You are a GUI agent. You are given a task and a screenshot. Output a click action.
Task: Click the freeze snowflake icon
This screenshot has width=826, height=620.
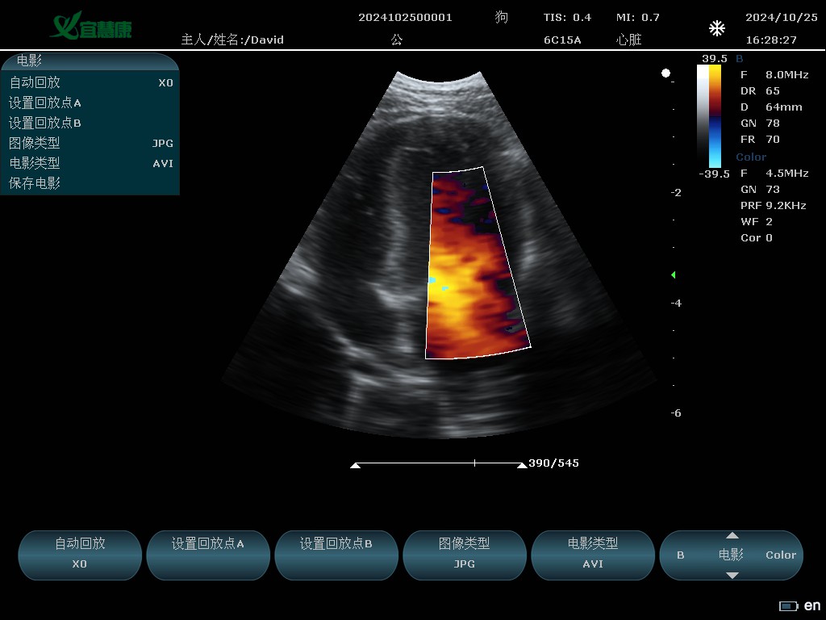click(716, 29)
